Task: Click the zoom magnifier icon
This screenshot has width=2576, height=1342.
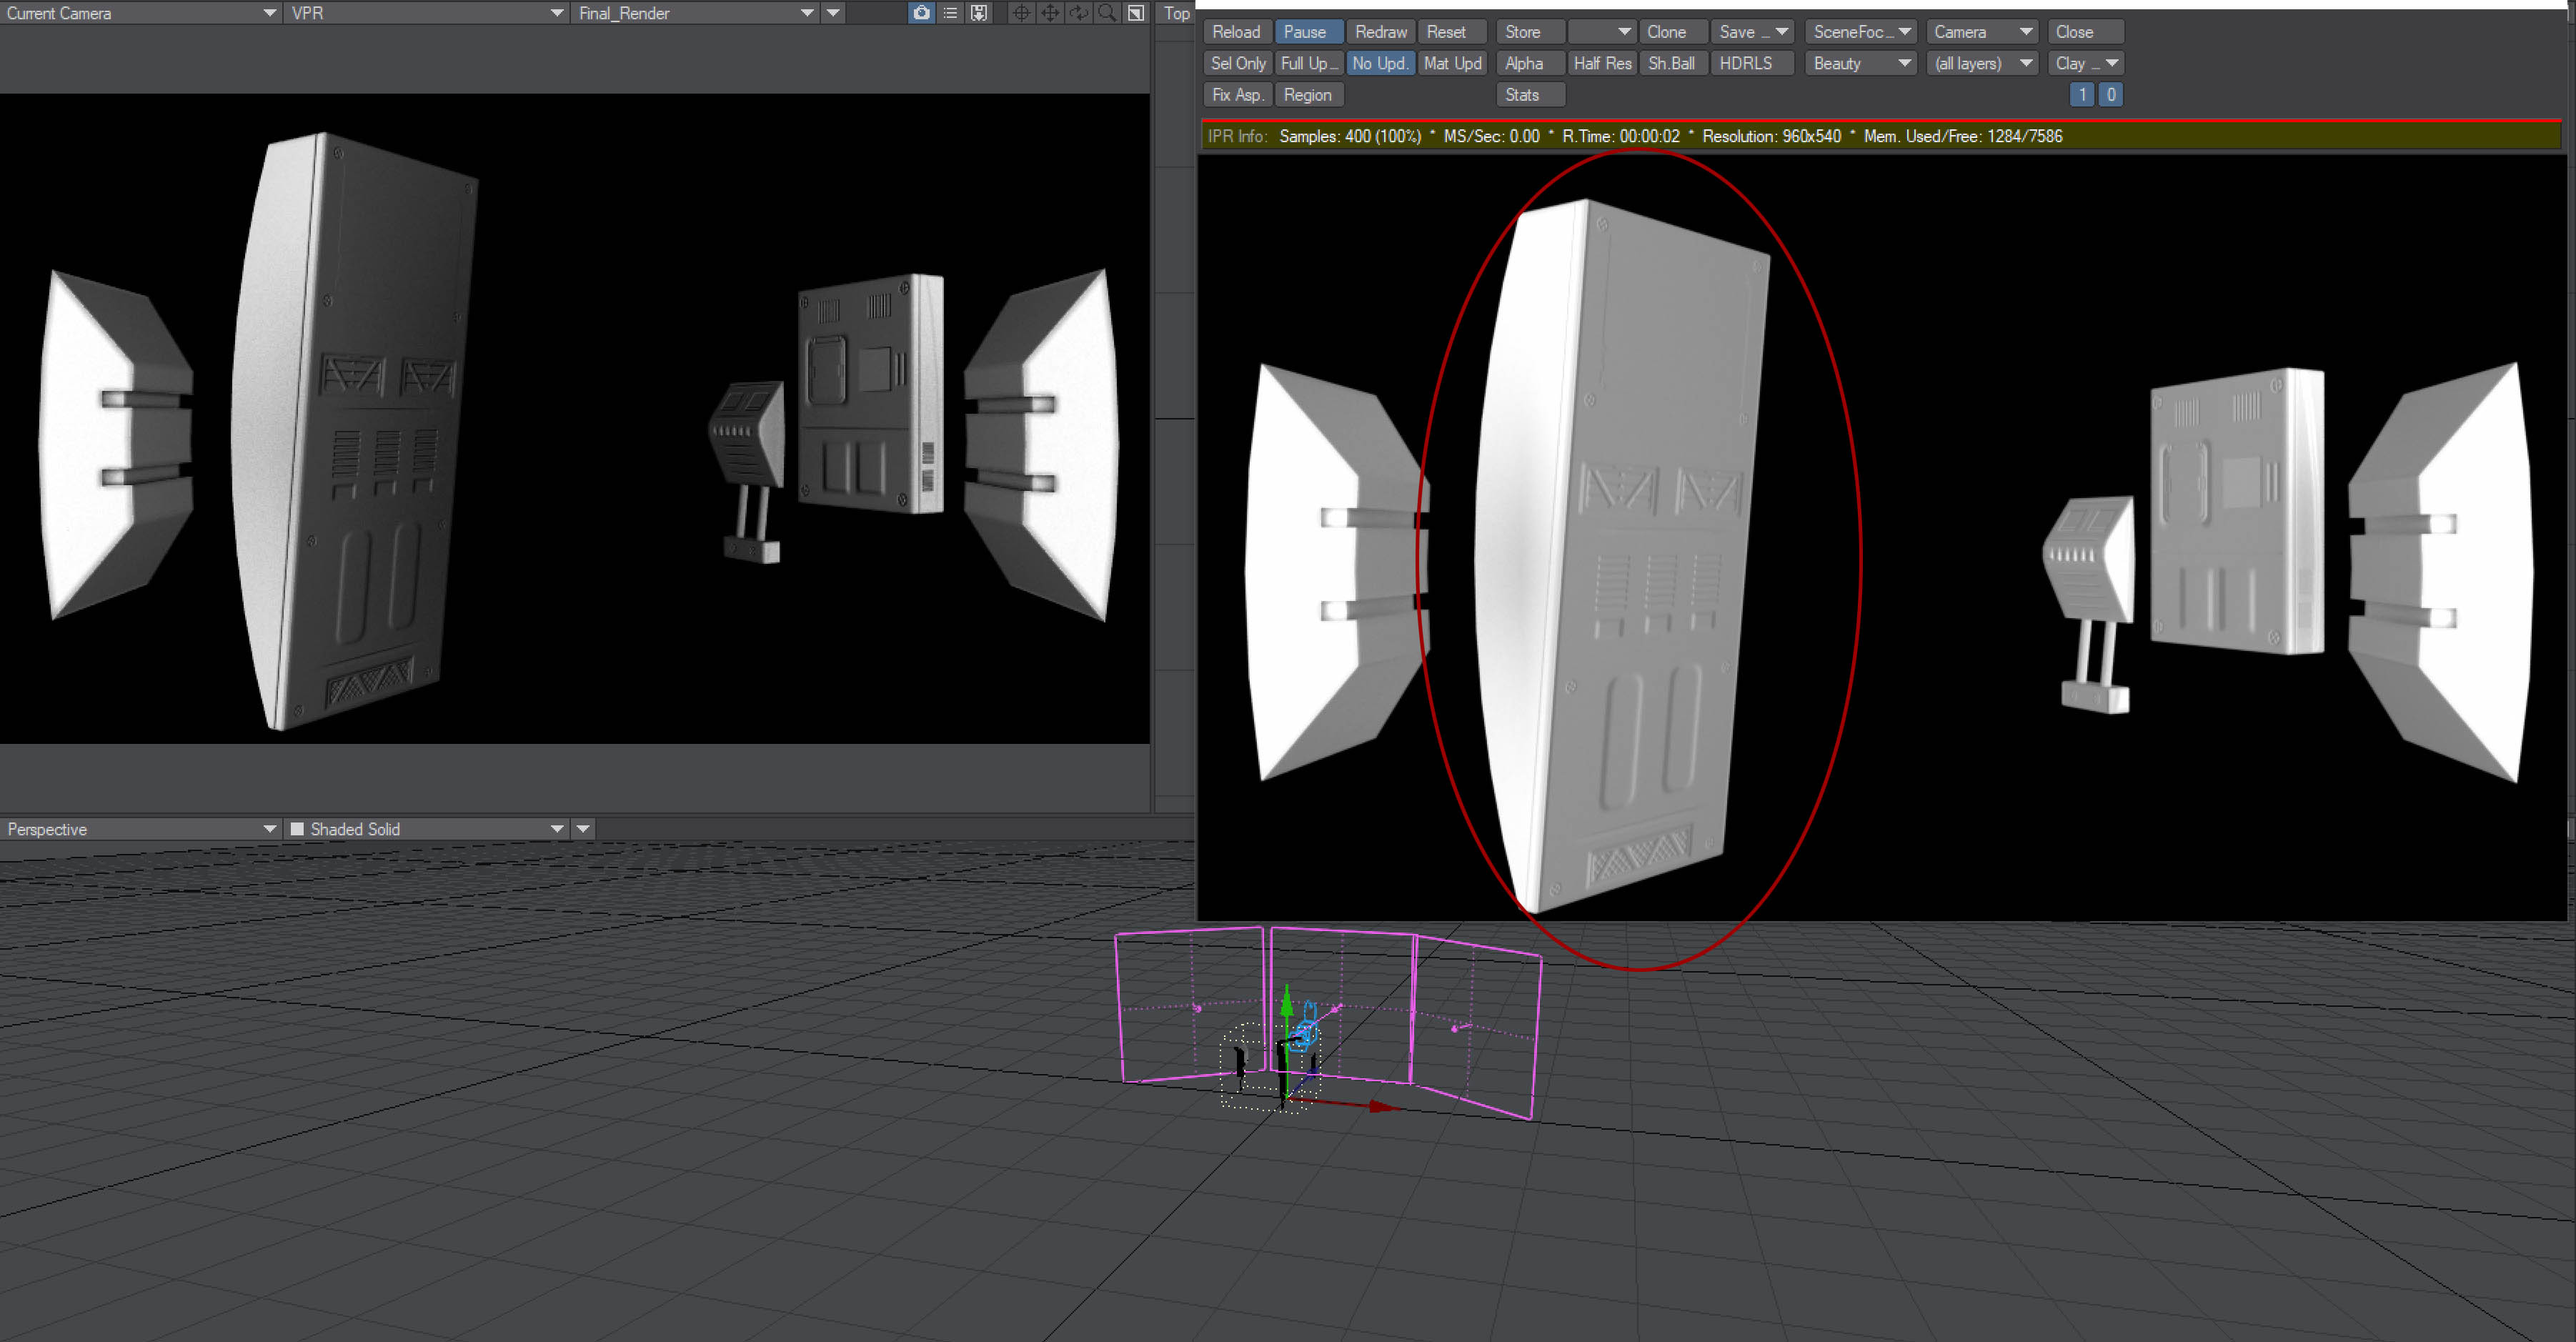Action: [x=1107, y=13]
